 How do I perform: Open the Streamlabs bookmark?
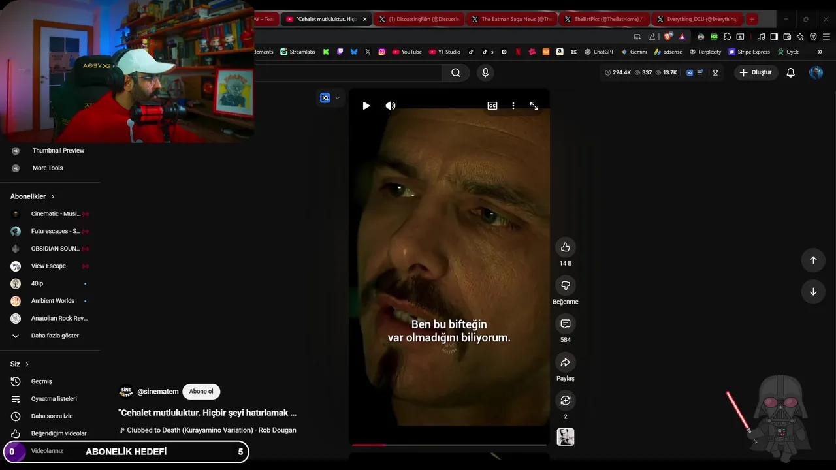tap(298, 52)
